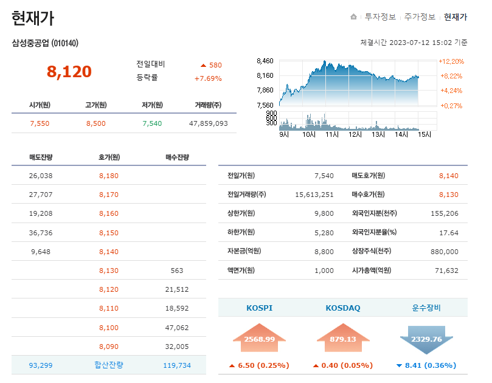The image size is (492, 383).
Task: Select the KOSPI index header
Action: click(x=260, y=308)
